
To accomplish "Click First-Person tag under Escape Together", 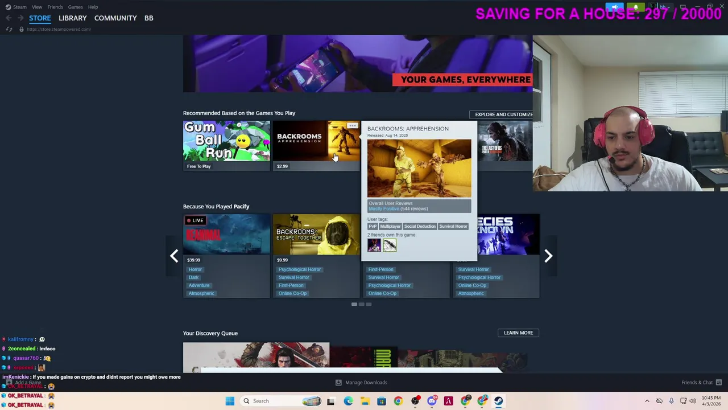I will tap(291, 285).
